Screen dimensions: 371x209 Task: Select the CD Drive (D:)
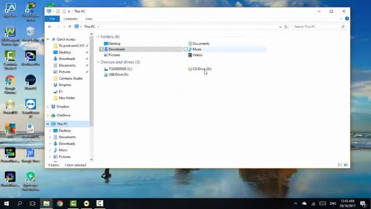(x=202, y=69)
